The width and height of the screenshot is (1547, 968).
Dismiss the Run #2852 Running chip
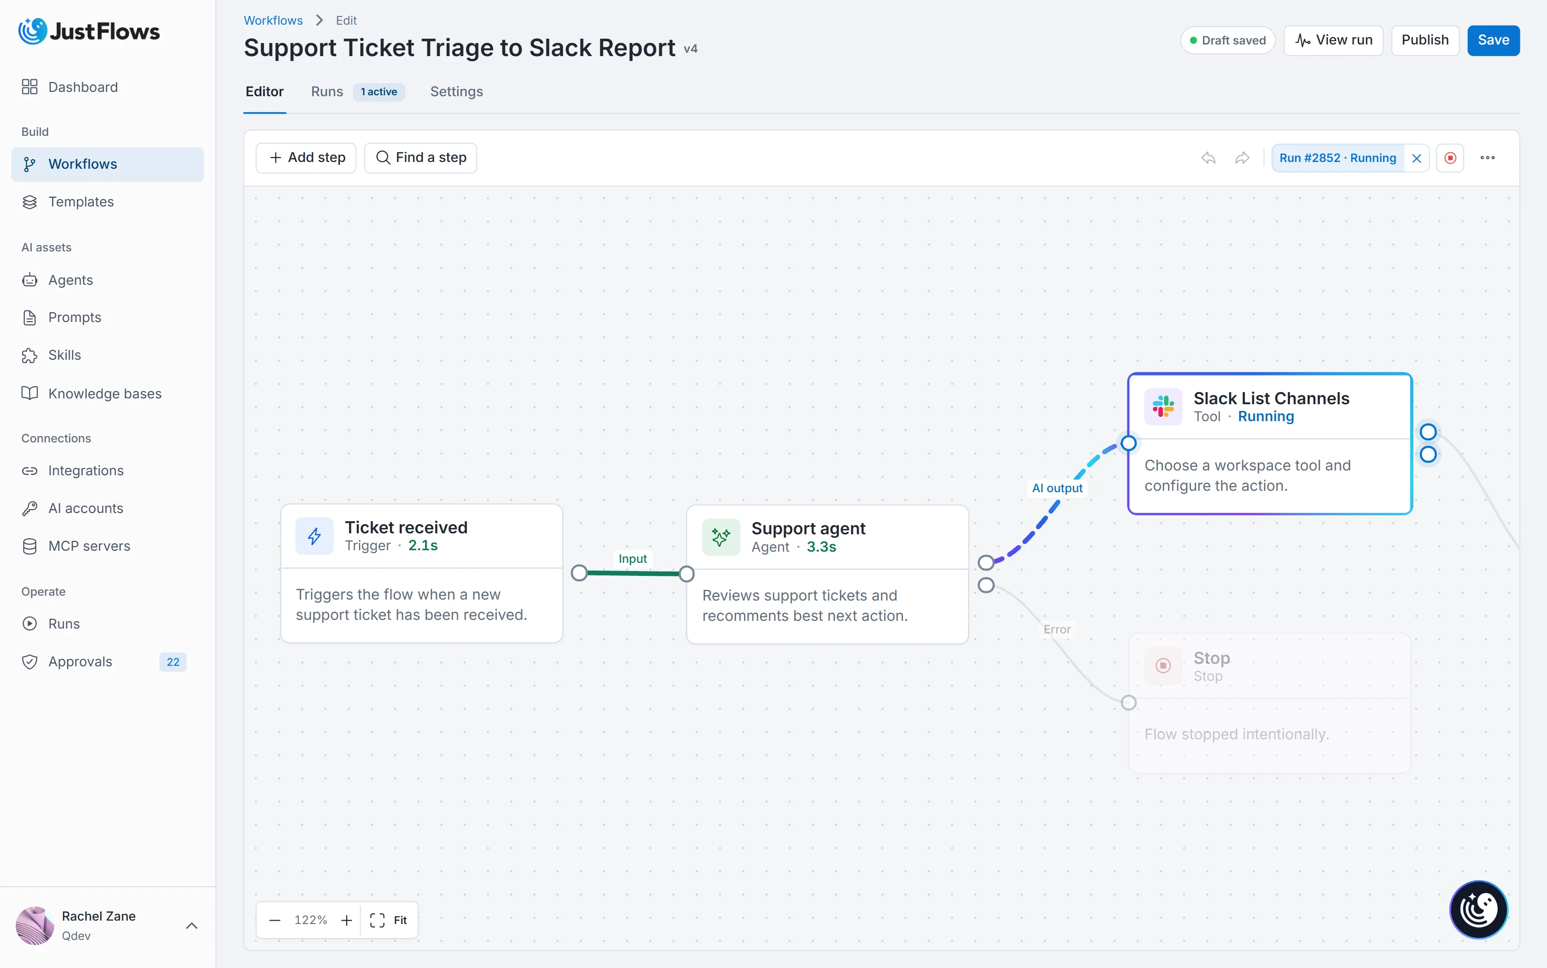pos(1416,158)
